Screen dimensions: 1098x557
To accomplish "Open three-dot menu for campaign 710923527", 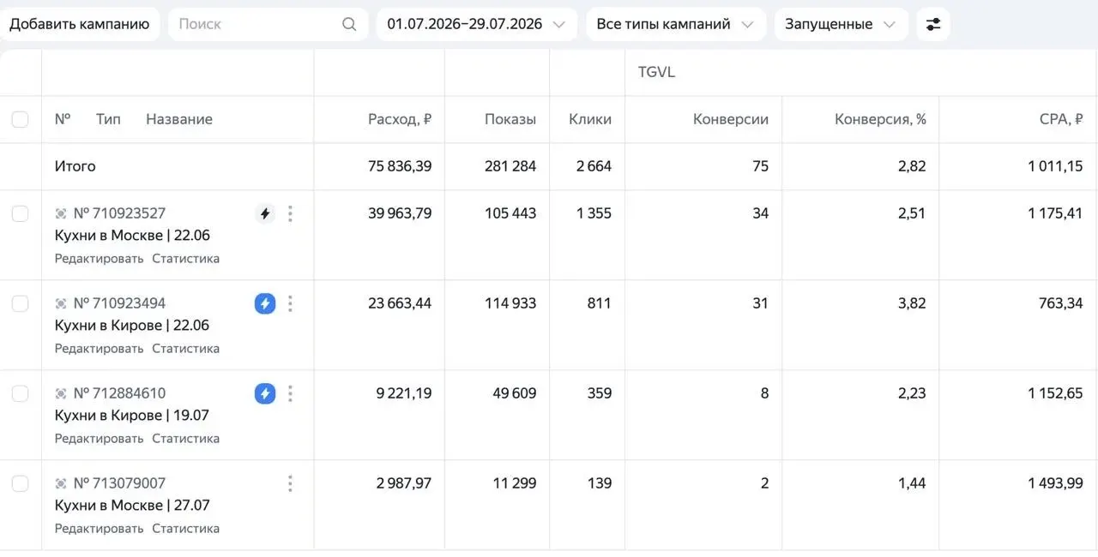I will [x=290, y=213].
